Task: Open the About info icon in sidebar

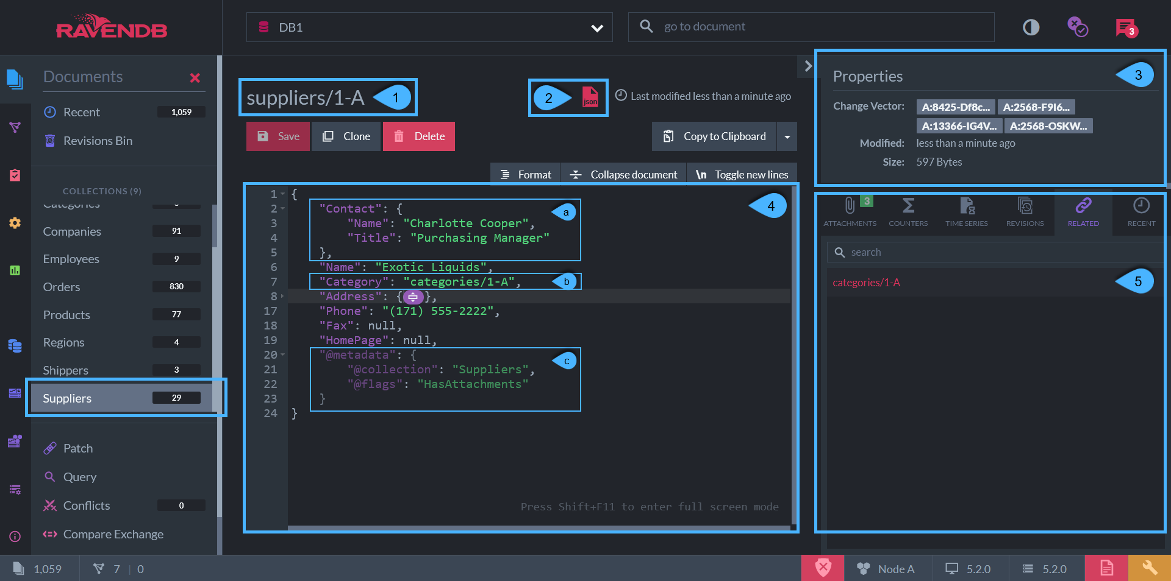Action: point(15,537)
